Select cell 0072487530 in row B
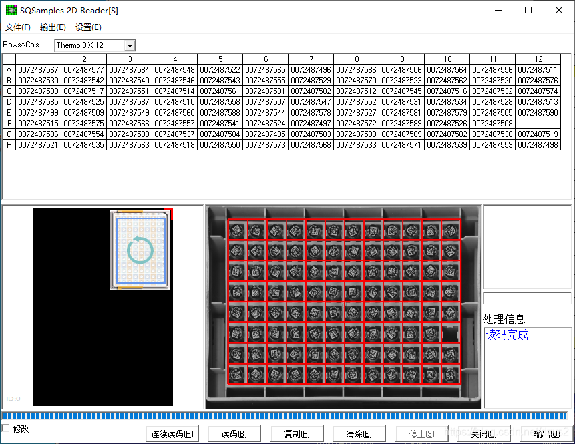575x444 pixels. pyautogui.click(x=39, y=80)
